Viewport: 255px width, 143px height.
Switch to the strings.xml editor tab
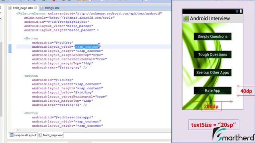click(x=50, y=8)
